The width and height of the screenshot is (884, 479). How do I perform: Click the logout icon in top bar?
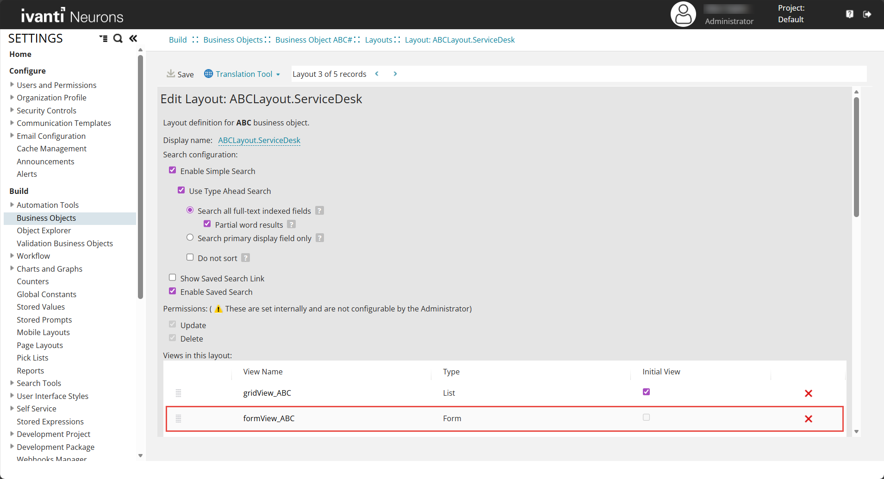pos(867,14)
